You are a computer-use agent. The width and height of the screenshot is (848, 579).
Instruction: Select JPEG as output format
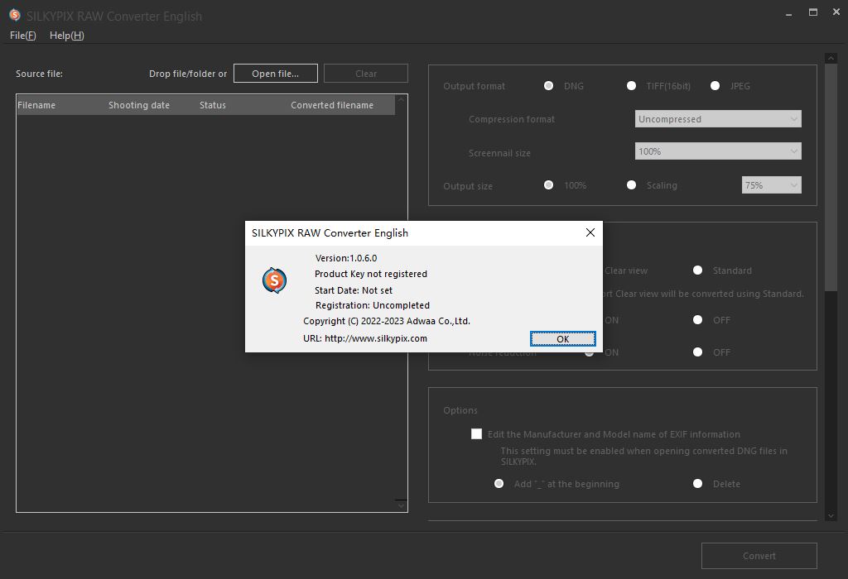715,85
